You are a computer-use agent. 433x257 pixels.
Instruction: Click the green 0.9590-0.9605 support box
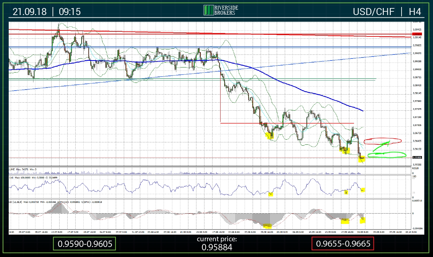pos(85,244)
